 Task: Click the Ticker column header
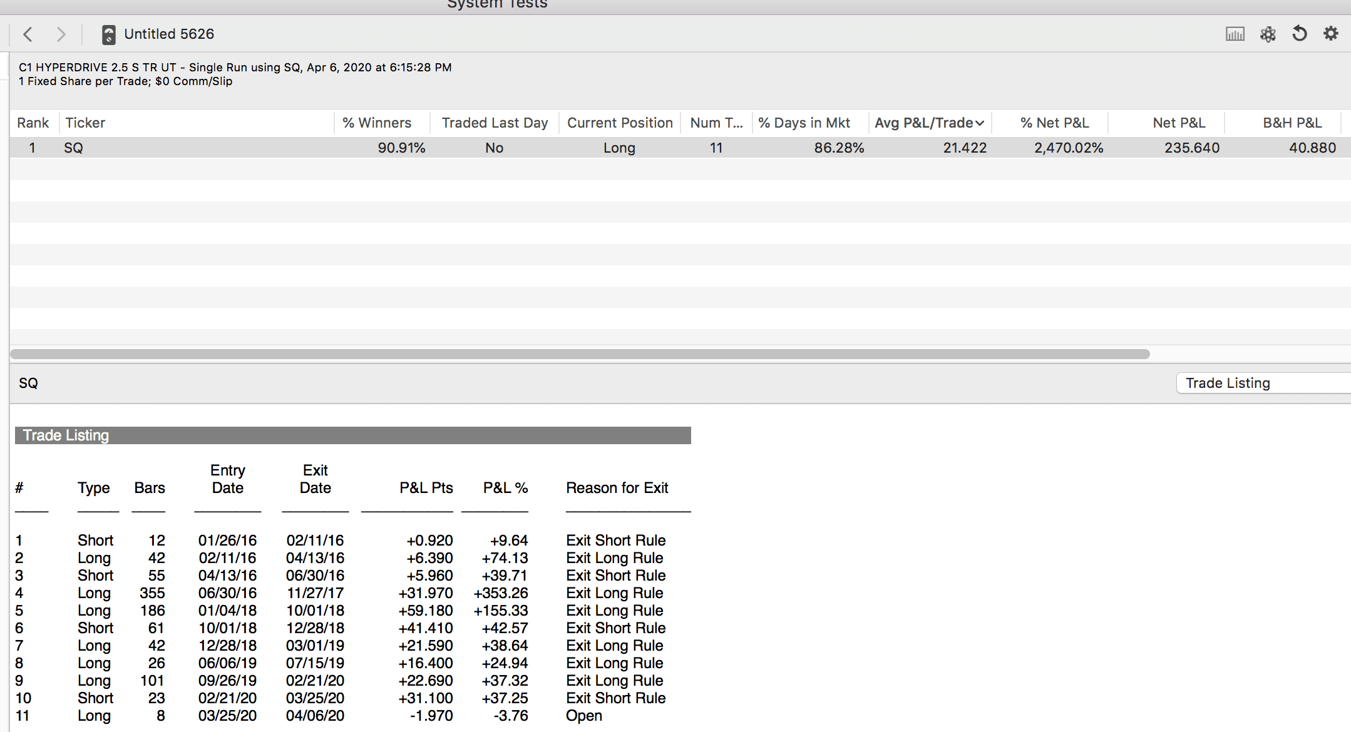[x=85, y=123]
